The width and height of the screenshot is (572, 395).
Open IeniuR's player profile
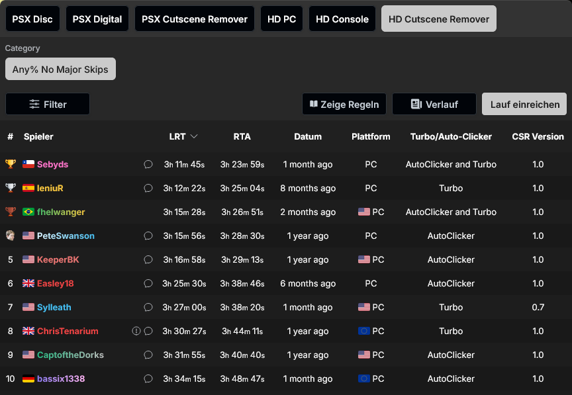tap(50, 188)
